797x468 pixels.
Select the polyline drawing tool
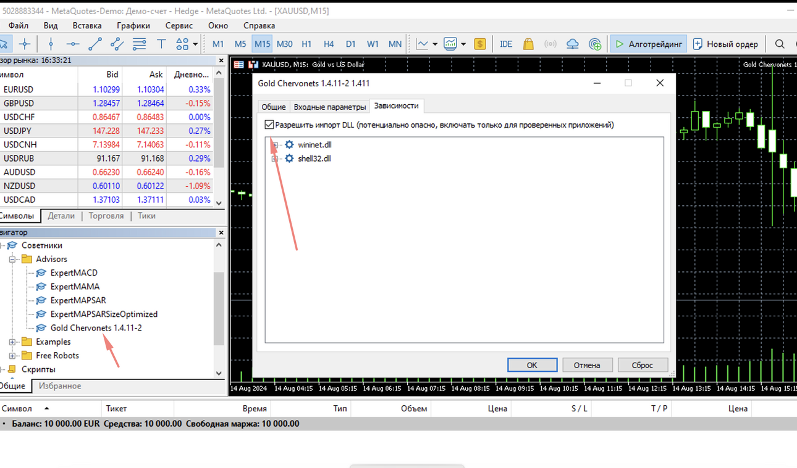point(117,44)
